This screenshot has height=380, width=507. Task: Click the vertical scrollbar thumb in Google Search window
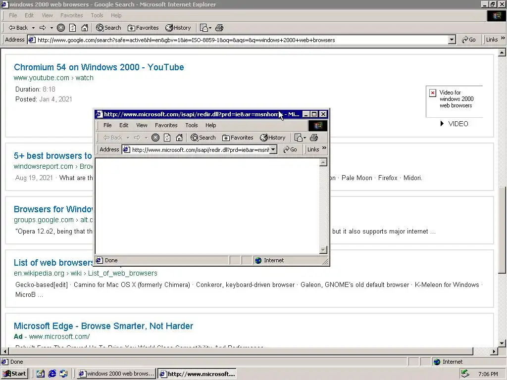pos(502,230)
